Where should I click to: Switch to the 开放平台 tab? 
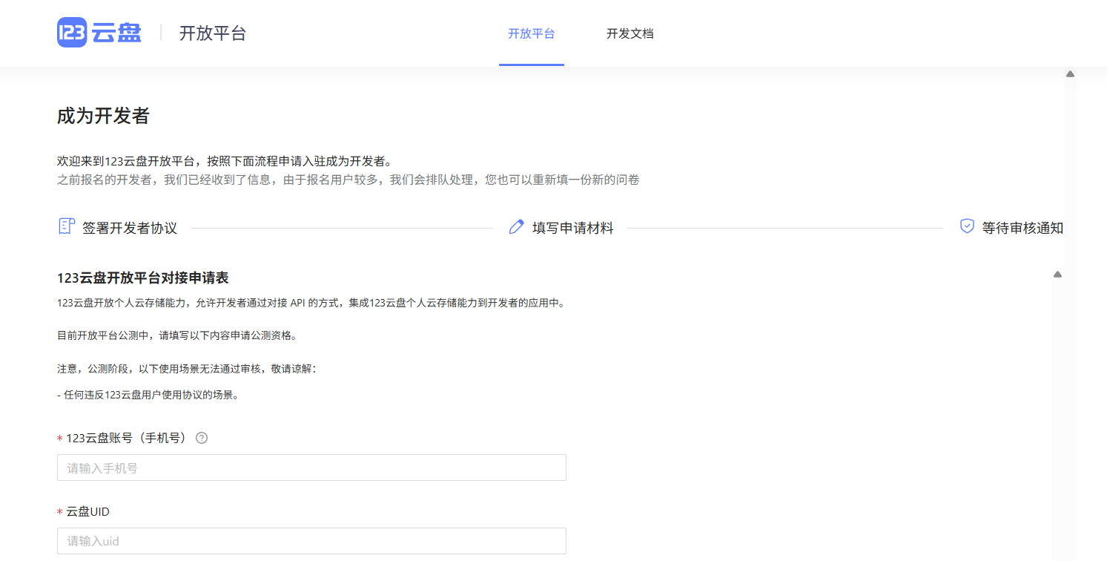coord(532,33)
